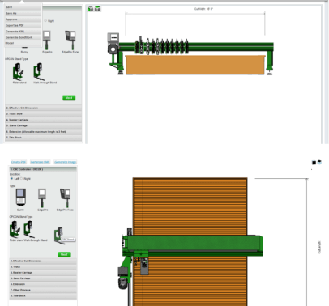Viewport: 329px width, 306px height.
Task: Click the stand image with the tooltip
Action: pos(59,236)
